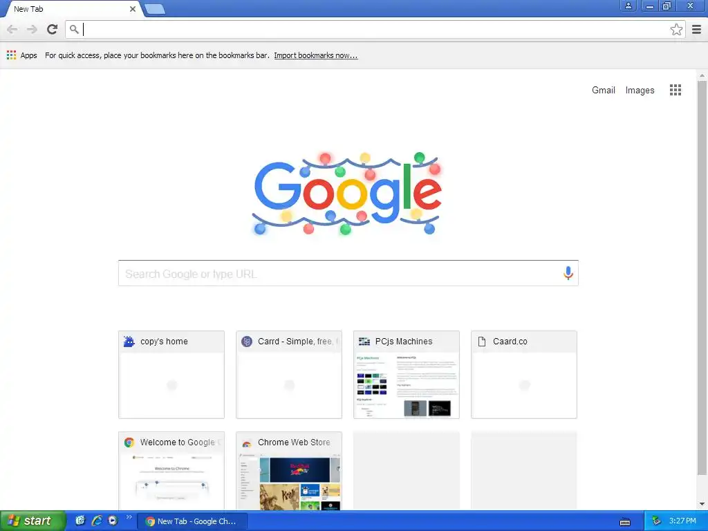Click the Carrd tile favicon
The width and height of the screenshot is (708, 531).
click(x=247, y=342)
